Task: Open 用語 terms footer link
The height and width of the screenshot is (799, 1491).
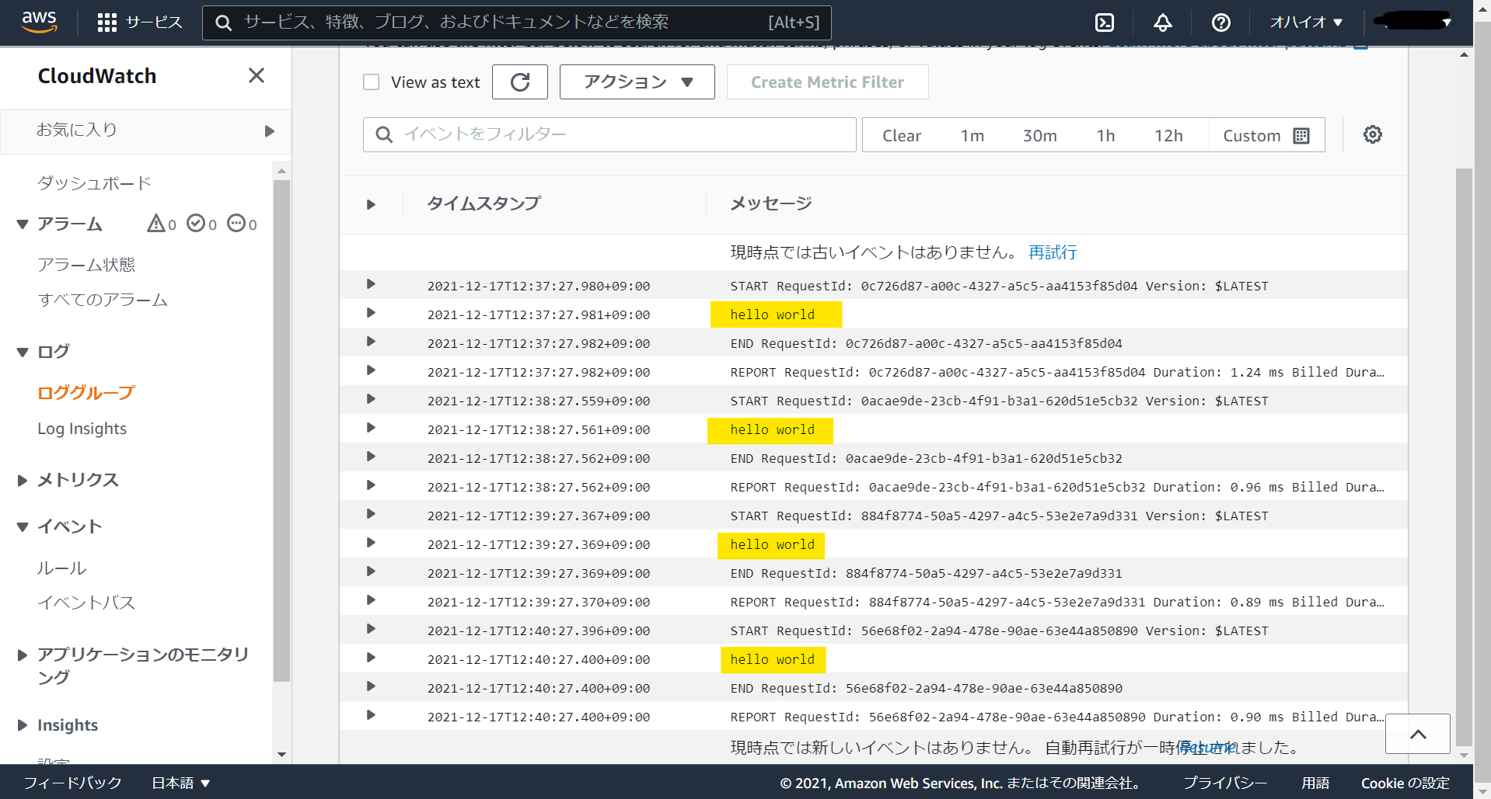Action: pos(1315,783)
